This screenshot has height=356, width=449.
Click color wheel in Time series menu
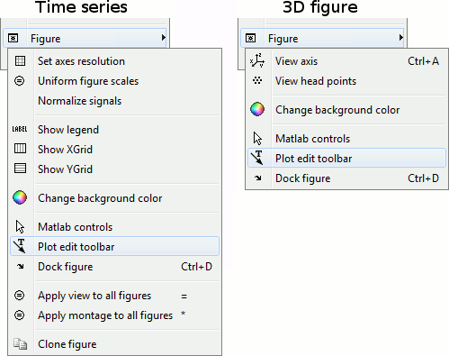(20, 197)
